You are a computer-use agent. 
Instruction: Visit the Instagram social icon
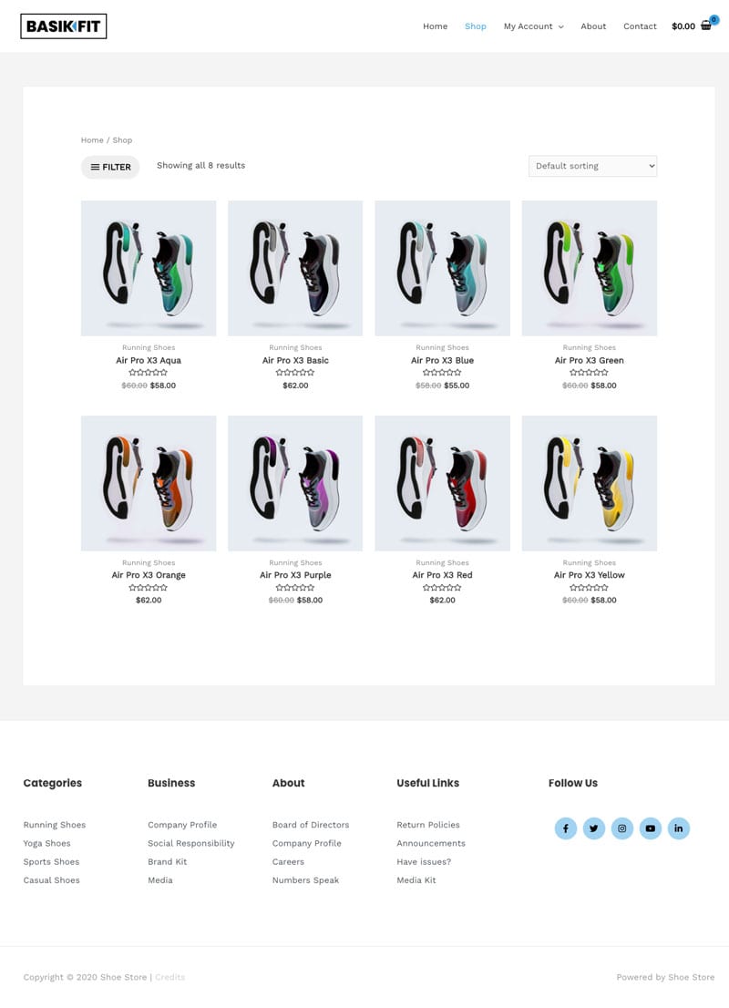pyautogui.click(x=622, y=828)
